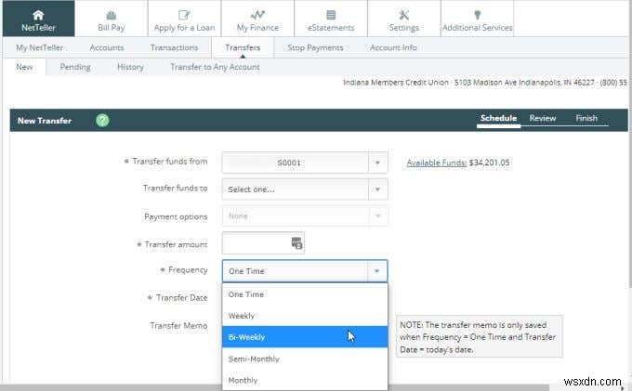Viewport: 632px width, 391px height.
Task: Choose Monthly frequency option
Action: pos(305,380)
